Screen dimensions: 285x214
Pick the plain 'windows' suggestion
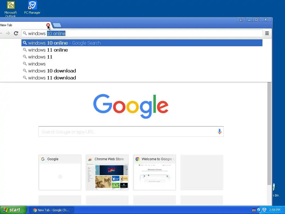(x=142, y=64)
